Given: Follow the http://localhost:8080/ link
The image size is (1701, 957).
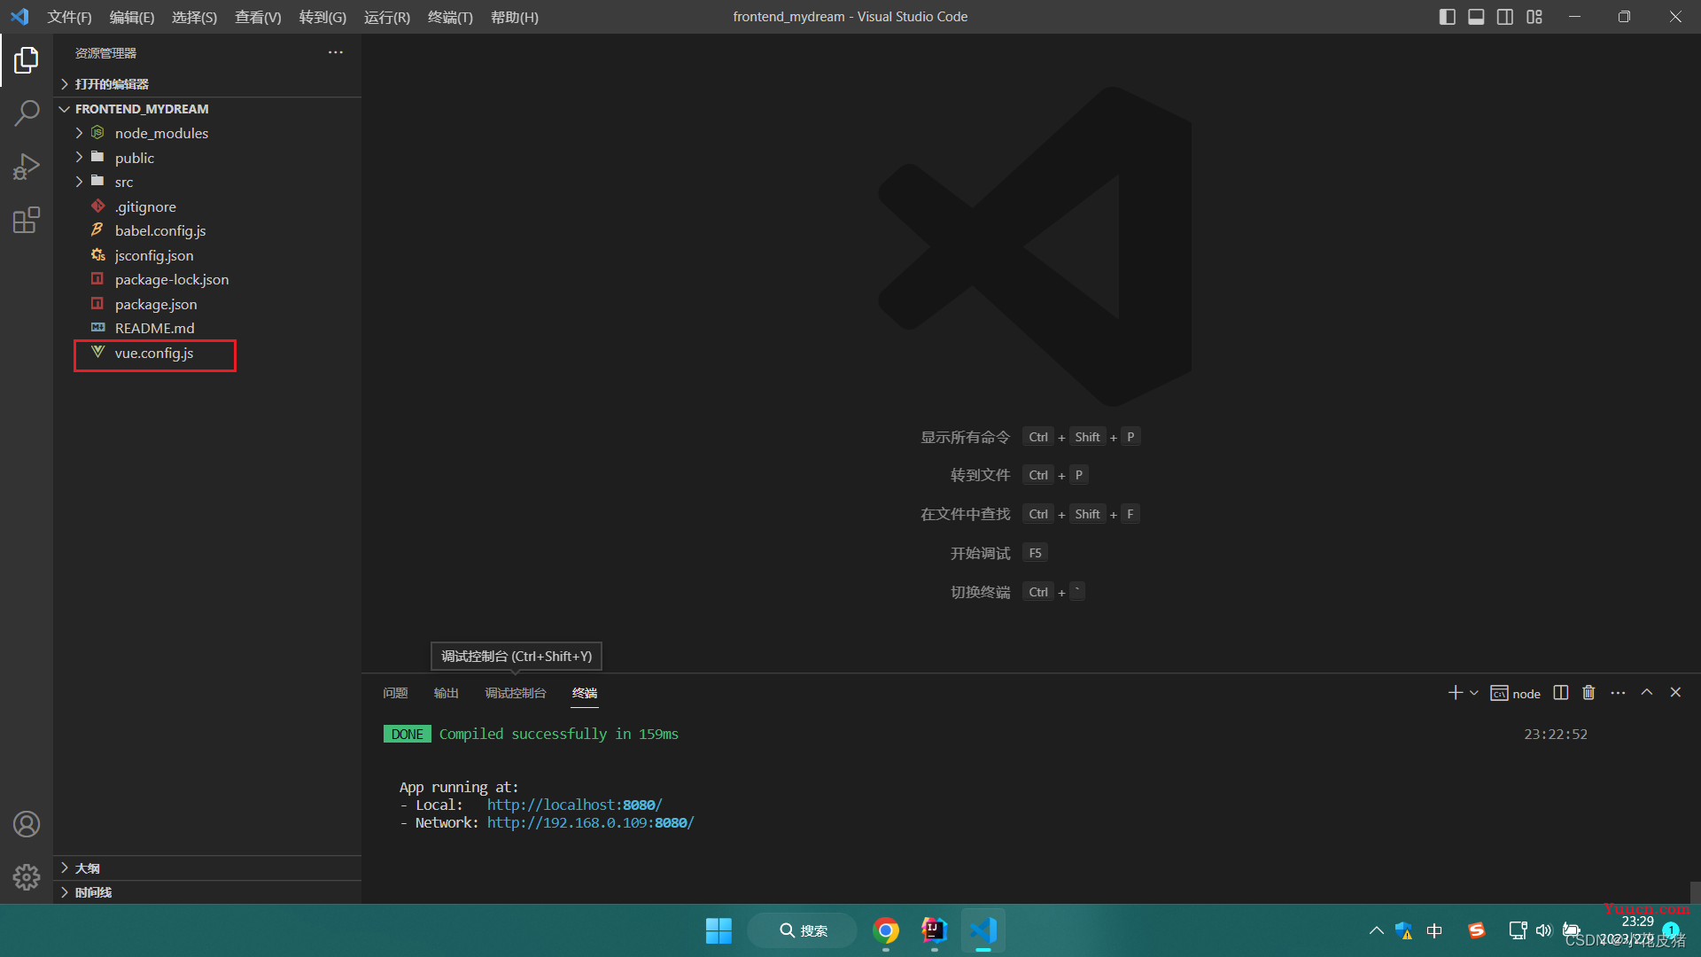Looking at the screenshot, I should click(x=574, y=805).
